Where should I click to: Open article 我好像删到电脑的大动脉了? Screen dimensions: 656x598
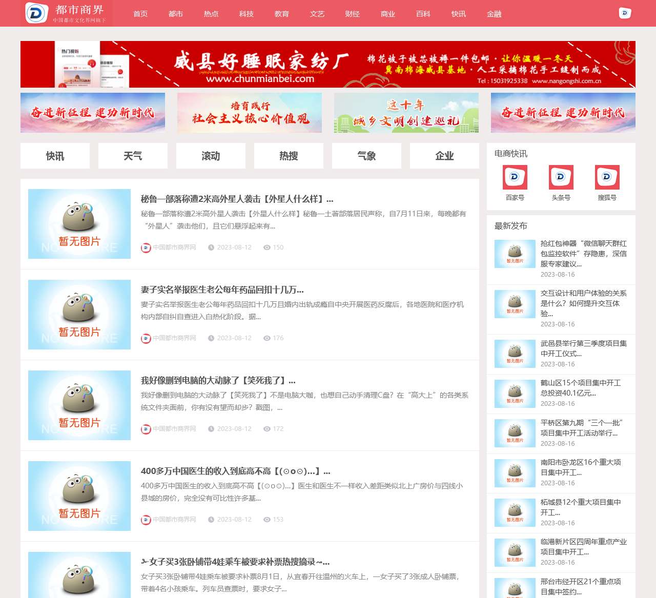coord(218,381)
